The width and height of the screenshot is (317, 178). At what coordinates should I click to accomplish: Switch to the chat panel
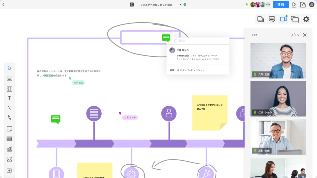click(x=272, y=19)
